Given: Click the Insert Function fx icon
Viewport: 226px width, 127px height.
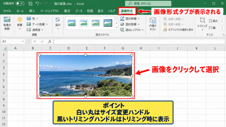Looking at the screenshot, I should 49,42.
